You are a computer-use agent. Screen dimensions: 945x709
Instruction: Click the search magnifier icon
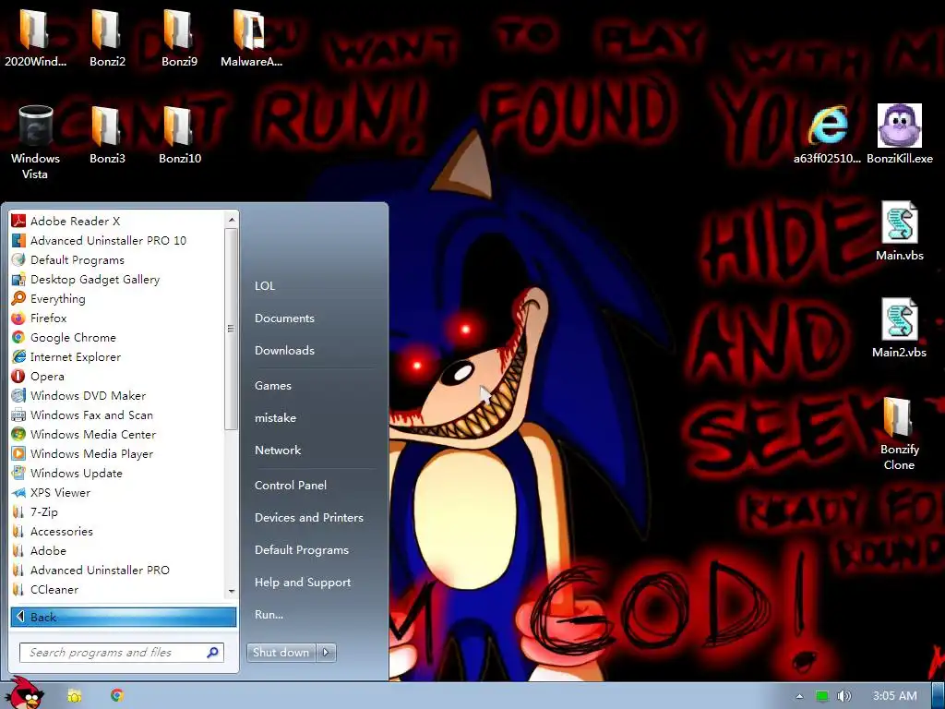click(213, 653)
